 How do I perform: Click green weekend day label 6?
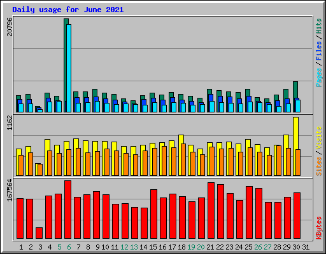click(x=69, y=247)
